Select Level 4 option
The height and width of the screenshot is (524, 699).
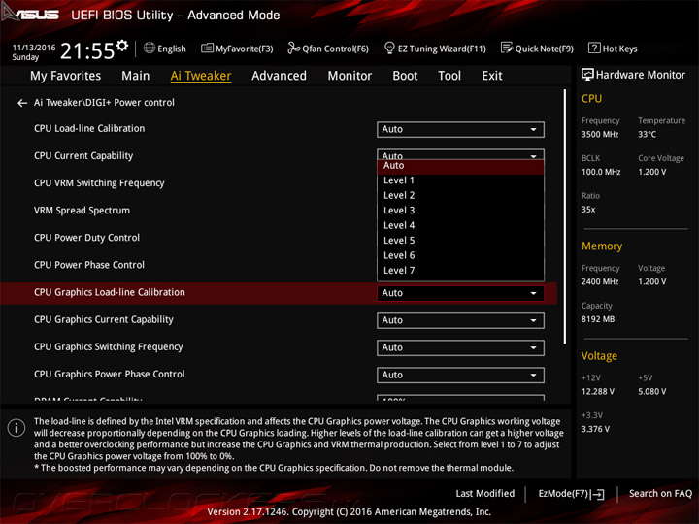coord(460,225)
